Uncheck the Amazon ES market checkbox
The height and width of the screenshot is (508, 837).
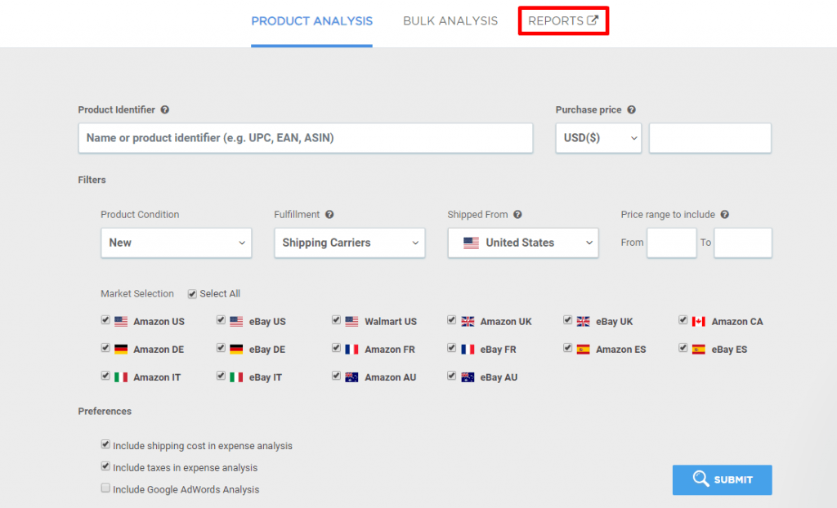click(567, 347)
